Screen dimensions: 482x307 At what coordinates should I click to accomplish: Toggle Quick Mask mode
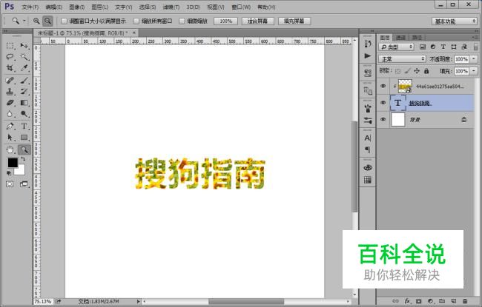click(x=10, y=184)
